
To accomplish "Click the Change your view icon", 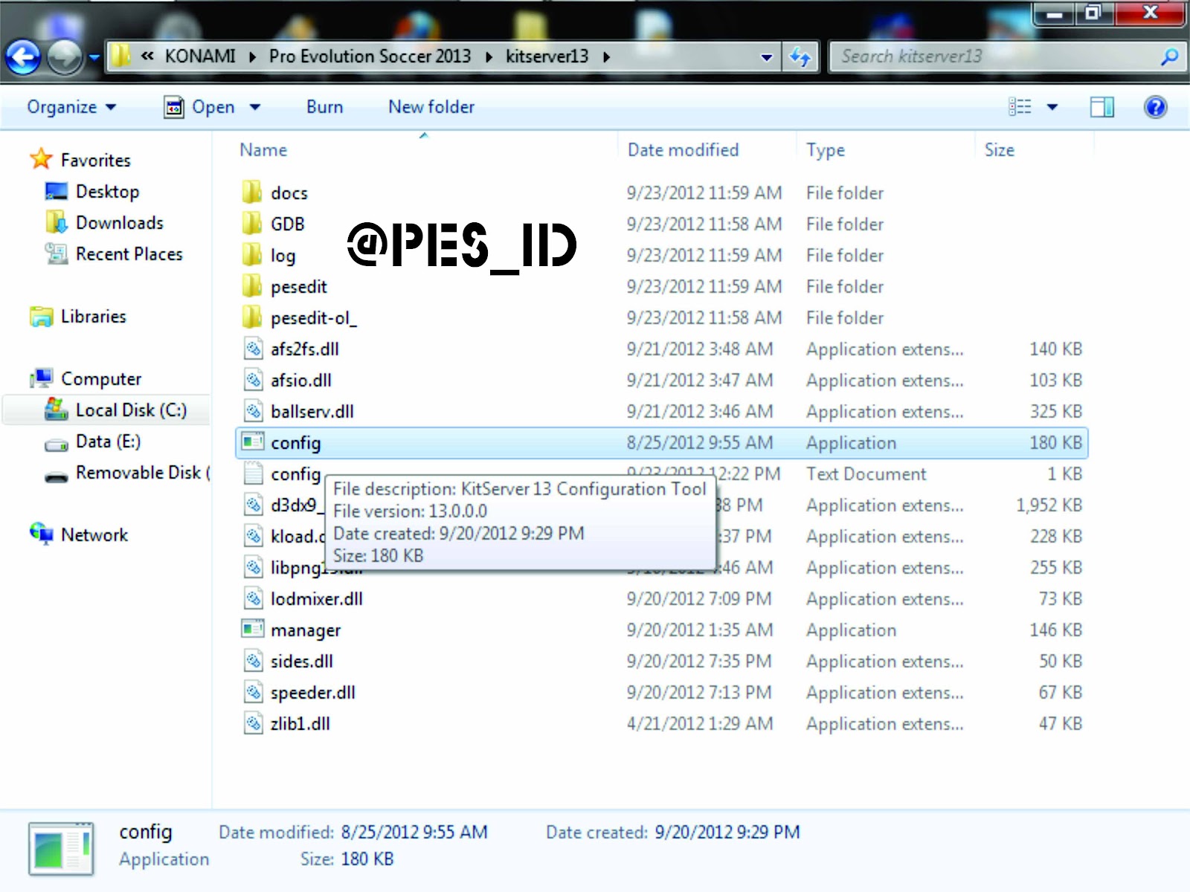I will (1020, 107).
